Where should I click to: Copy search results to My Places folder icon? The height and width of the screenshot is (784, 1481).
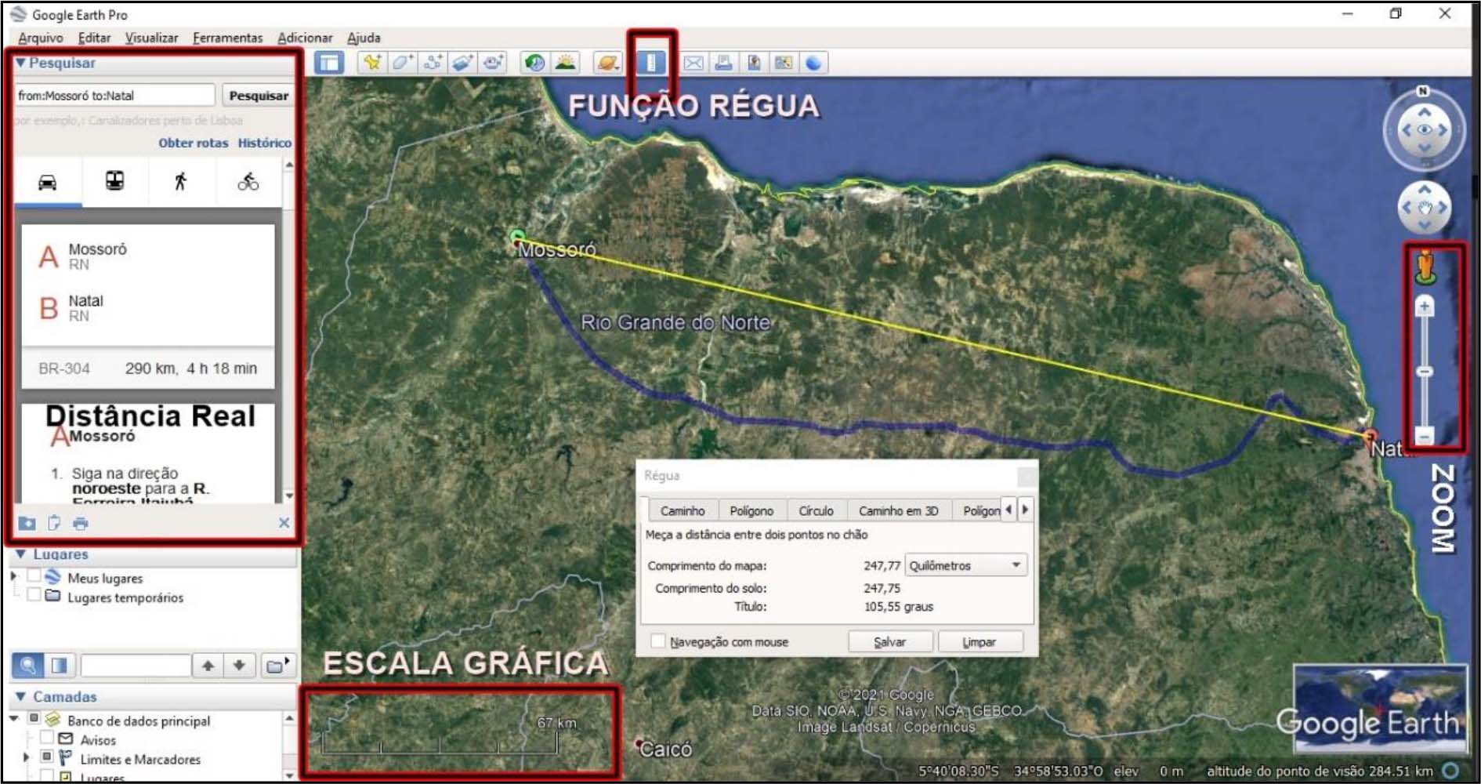point(27,523)
